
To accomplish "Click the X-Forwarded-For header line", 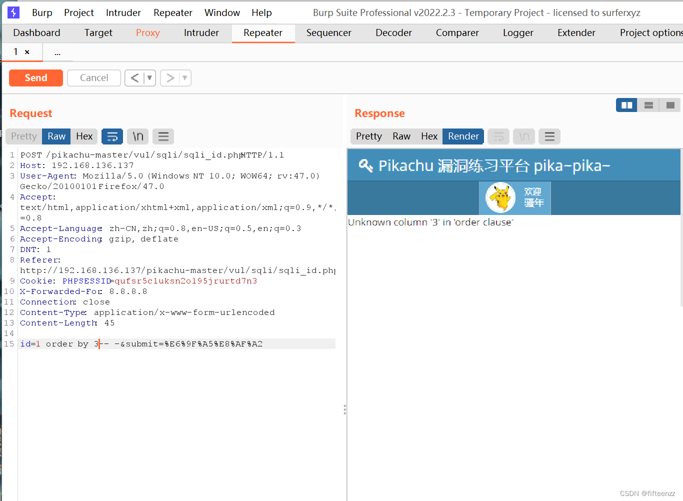I will [x=83, y=291].
